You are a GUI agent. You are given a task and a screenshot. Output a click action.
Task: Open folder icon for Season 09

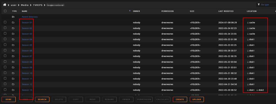point(13,68)
